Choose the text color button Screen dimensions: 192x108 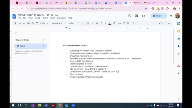point(110,23)
